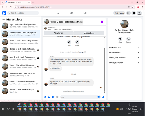Open weather widget showing 40°C
The height and width of the screenshot is (116, 145).
coord(120,109)
